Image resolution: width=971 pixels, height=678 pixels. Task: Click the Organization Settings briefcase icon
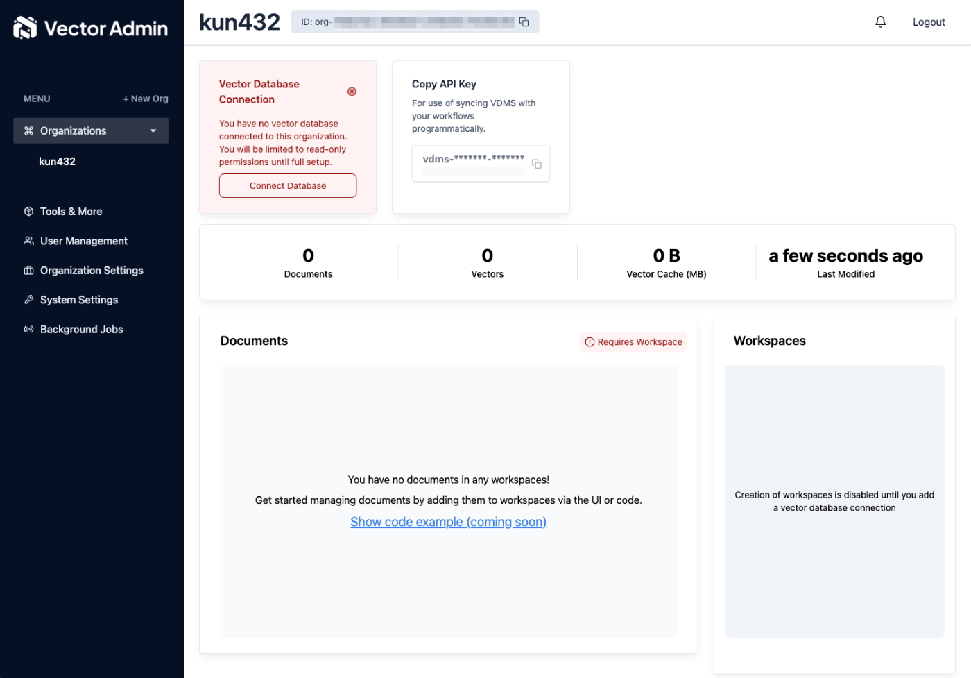click(x=28, y=271)
